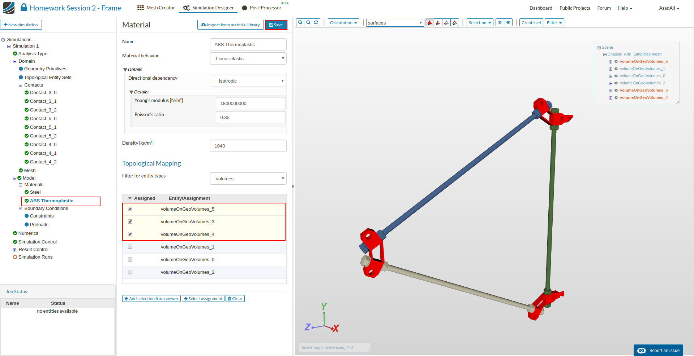Click the hide selection crossed-eye icon
This screenshot has width=694, height=356.
(x=500, y=23)
